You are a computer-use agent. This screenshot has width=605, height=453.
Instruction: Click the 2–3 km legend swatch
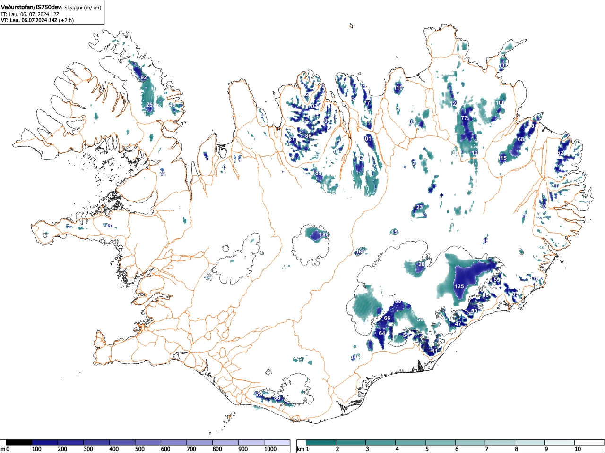tap(351, 443)
